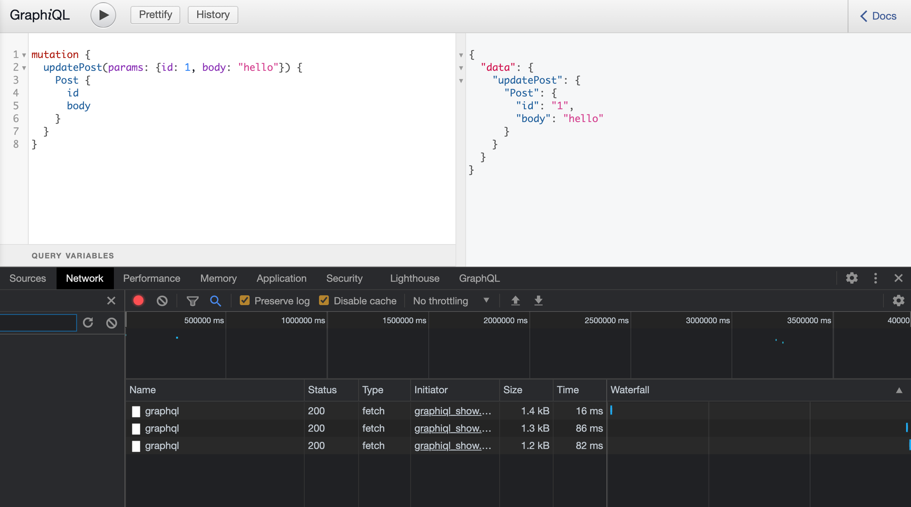The image size is (911, 507).
Task: Focus the search input field
Action: [38, 323]
